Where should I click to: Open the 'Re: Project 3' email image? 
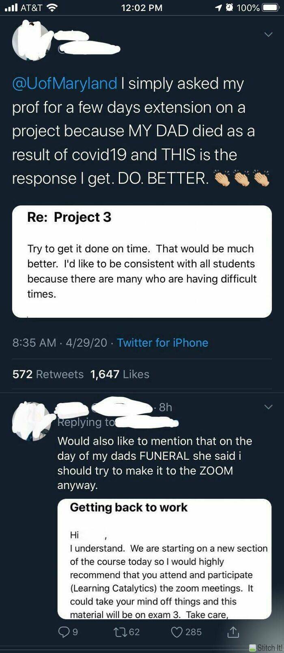(142, 261)
